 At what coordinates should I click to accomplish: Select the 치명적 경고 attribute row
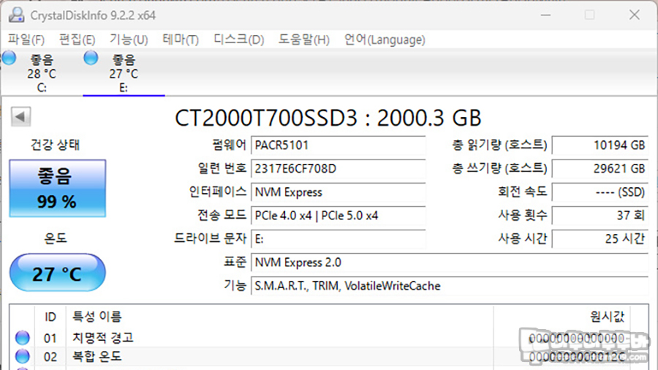[x=329, y=338]
